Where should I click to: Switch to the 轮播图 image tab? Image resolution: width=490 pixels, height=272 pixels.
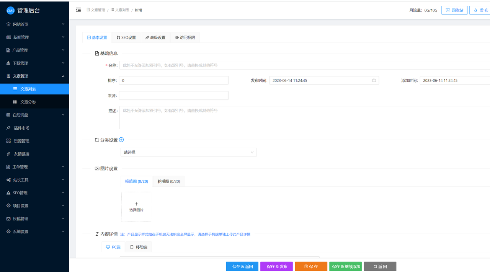tap(168, 181)
